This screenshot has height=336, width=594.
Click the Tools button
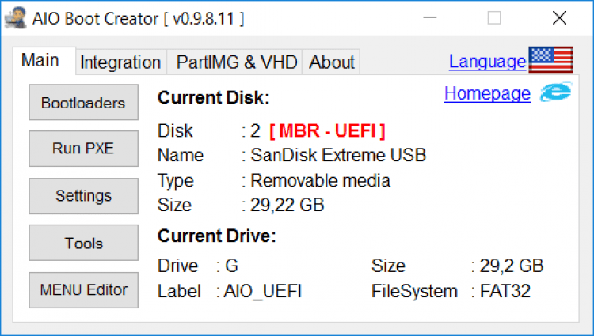point(83,244)
